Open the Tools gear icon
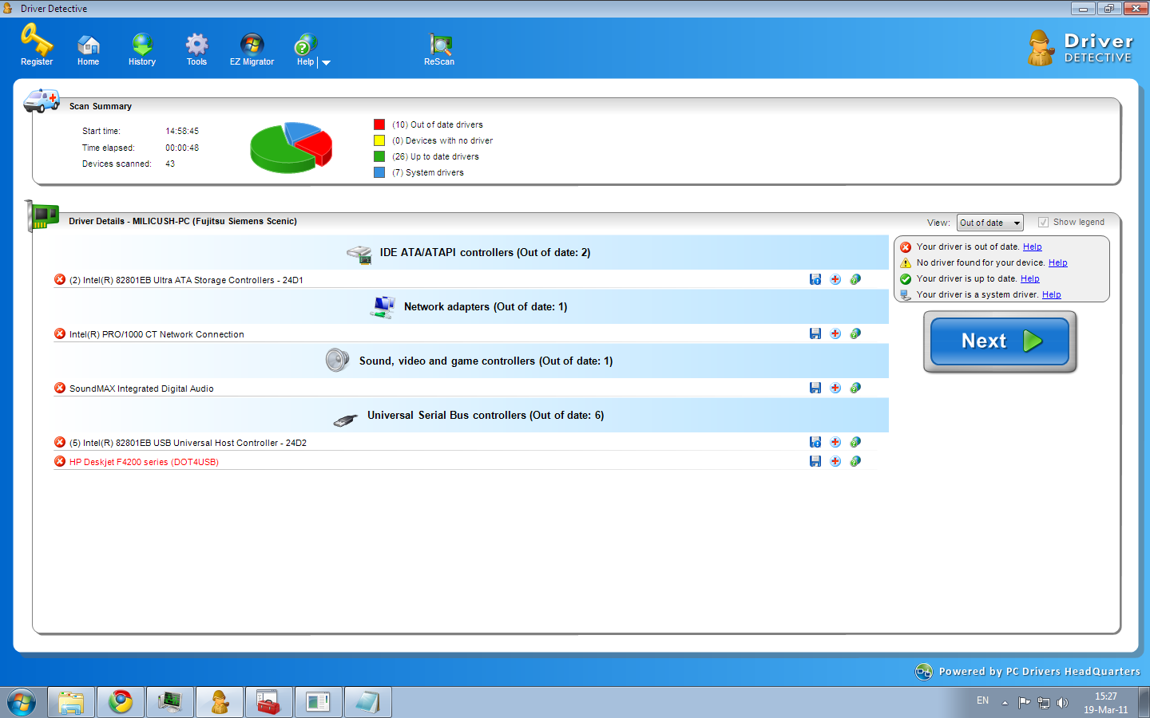Viewport: 1150px width, 718px height. 196,50
